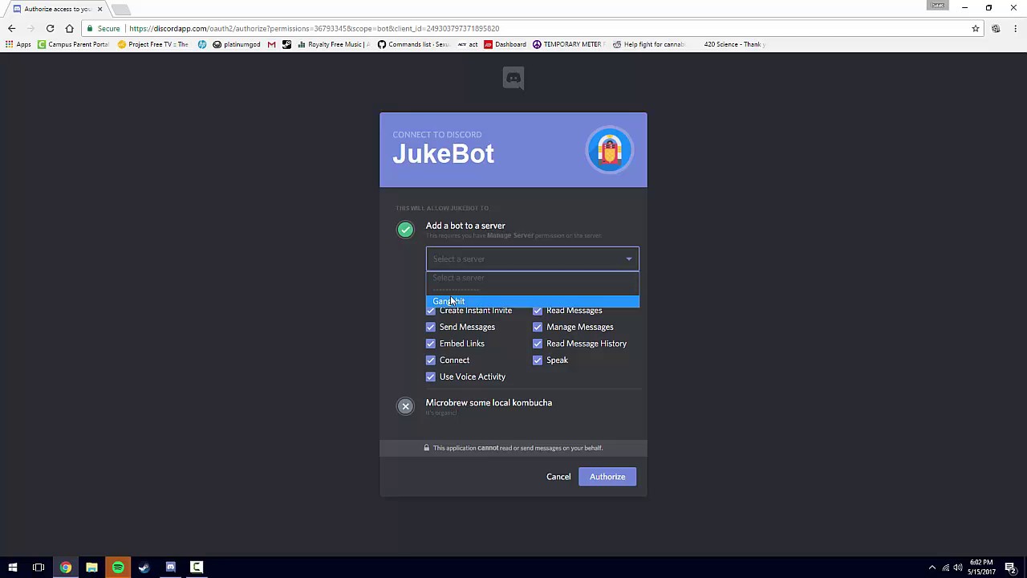Open the Royalty Free Music bookmark

333,44
